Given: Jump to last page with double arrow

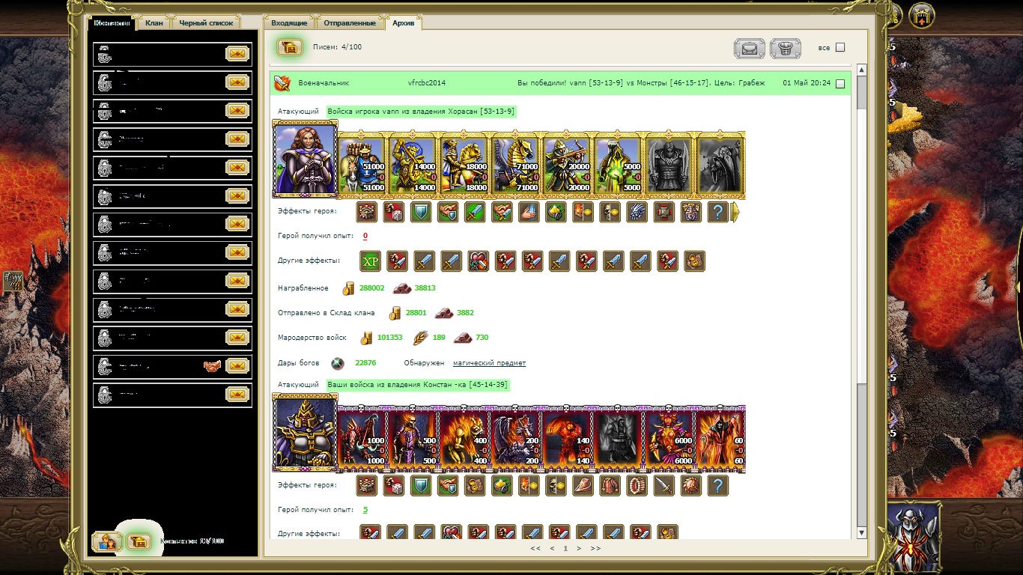Looking at the screenshot, I should point(595,549).
